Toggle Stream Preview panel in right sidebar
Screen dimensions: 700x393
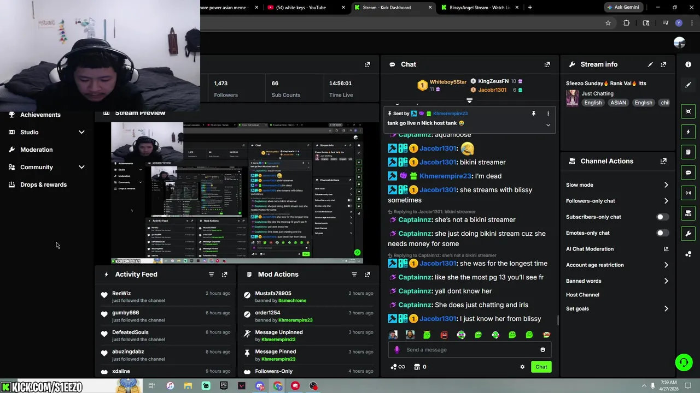pyautogui.click(x=688, y=111)
